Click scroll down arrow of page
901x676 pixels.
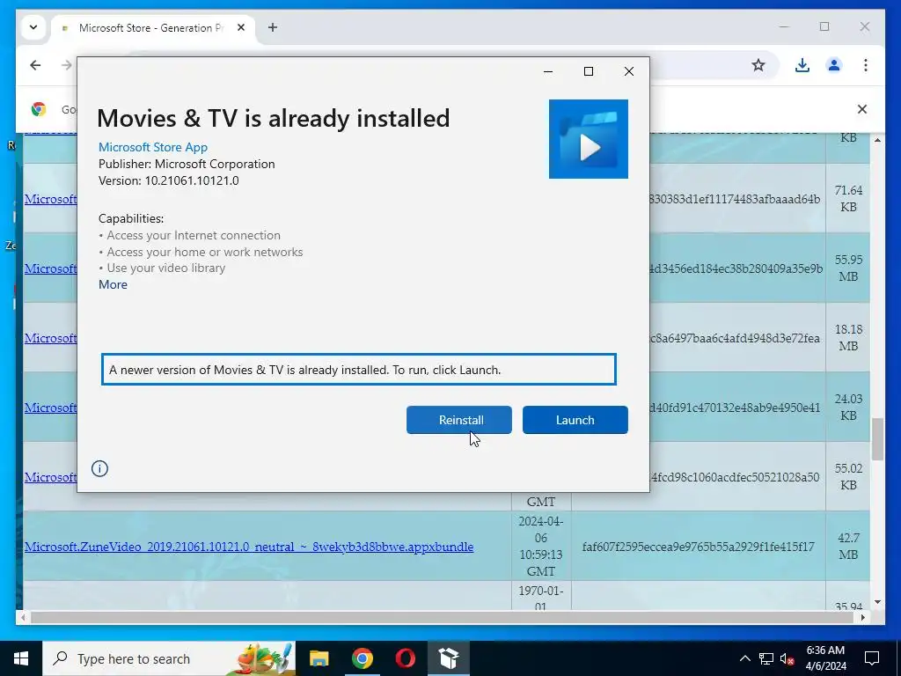pos(877,602)
